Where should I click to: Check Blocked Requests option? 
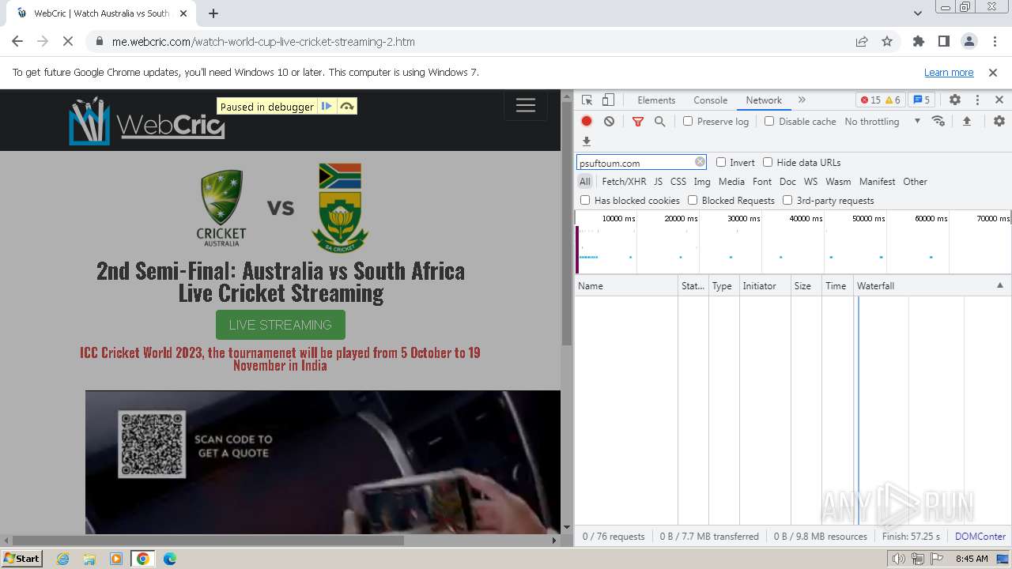(693, 201)
